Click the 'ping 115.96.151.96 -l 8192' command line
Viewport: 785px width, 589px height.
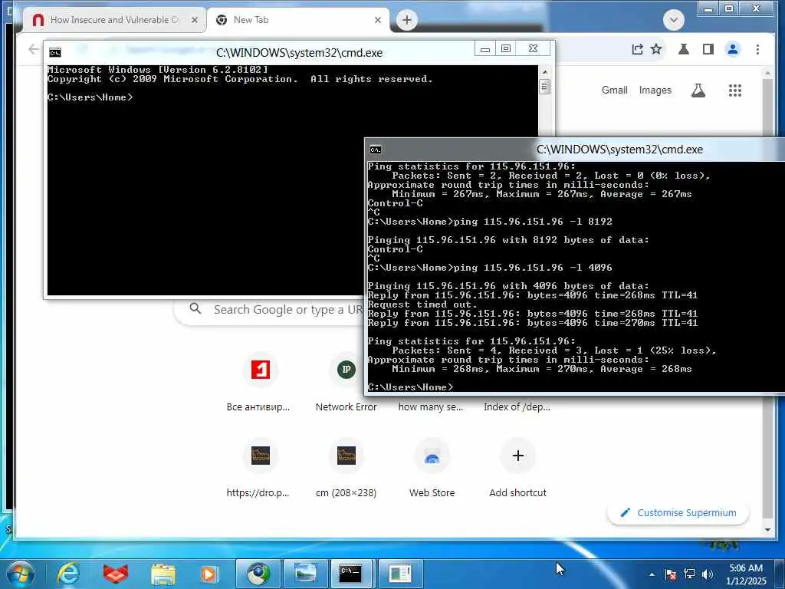pyautogui.click(x=533, y=222)
